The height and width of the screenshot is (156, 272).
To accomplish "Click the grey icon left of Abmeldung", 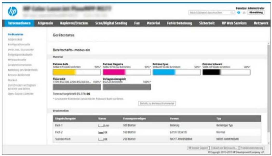I will click(x=244, y=13).
